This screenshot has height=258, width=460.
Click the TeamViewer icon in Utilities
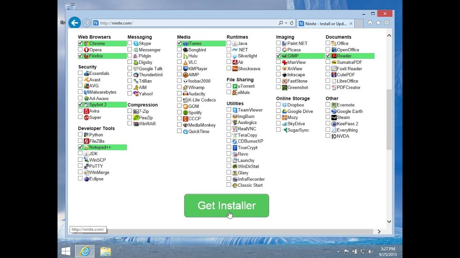click(235, 110)
